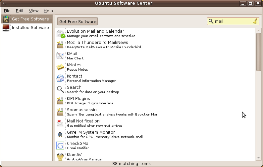Click the results list scrollbar thumb

tap(258, 52)
